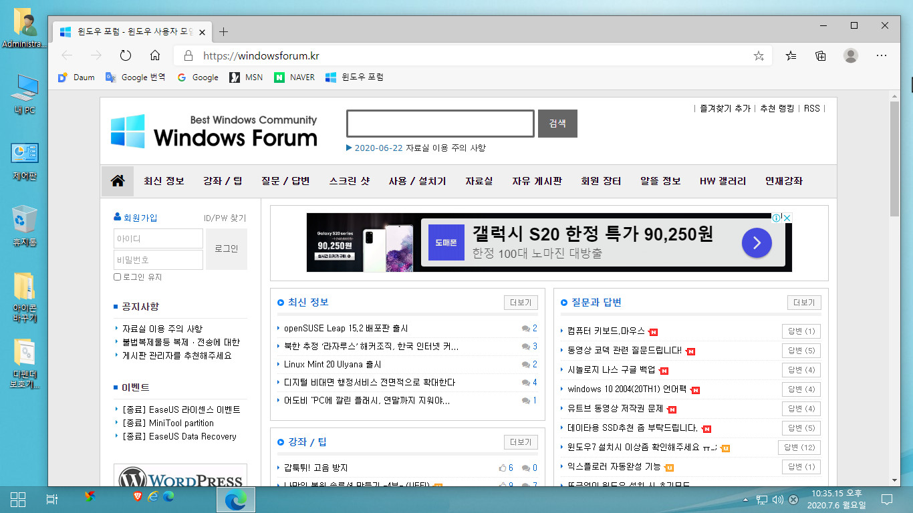
Task: Focus the site search input box
Action: click(x=440, y=124)
